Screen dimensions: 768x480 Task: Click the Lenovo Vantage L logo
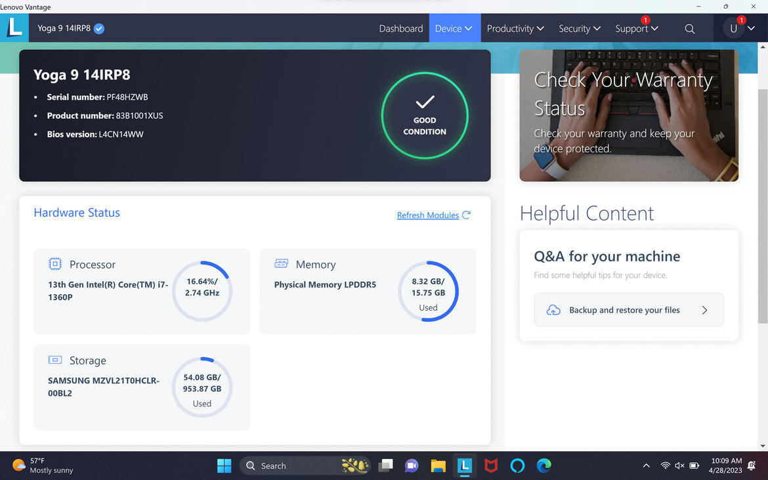pyautogui.click(x=14, y=28)
